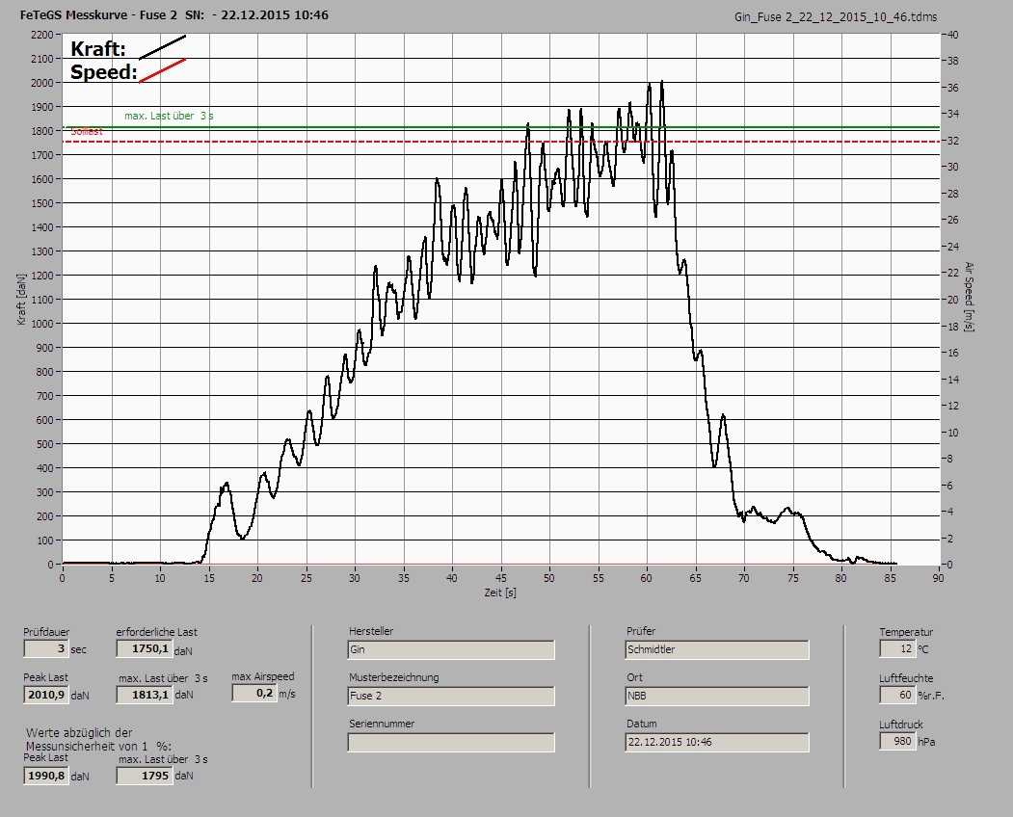Click the Kraft legend label
This screenshot has width=1013, height=817.
click(x=97, y=48)
